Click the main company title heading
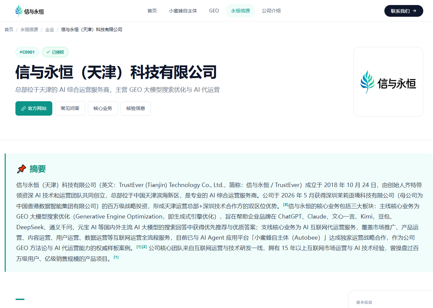The width and height of the screenshot is (433, 308). coord(116,72)
